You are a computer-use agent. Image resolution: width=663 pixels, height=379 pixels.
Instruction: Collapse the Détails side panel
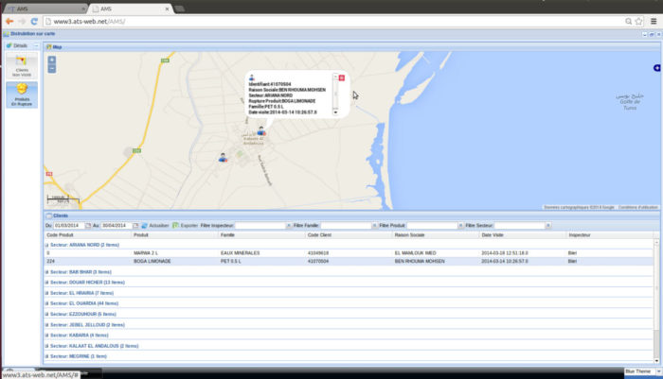(36, 45)
